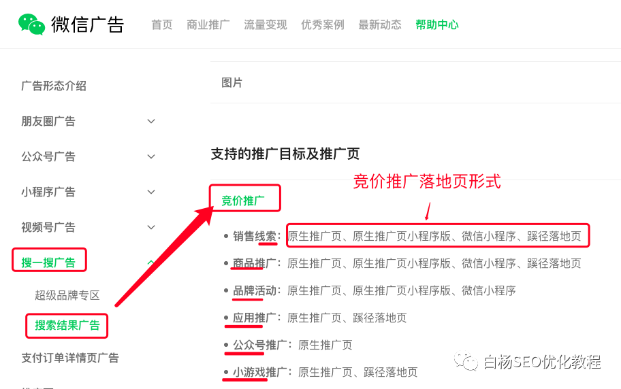Open 广告形态介绍 in sidebar
This screenshot has width=621, height=389.
[x=54, y=86]
